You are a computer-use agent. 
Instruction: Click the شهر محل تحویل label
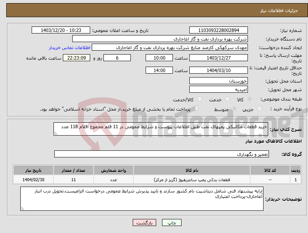[285, 90]
